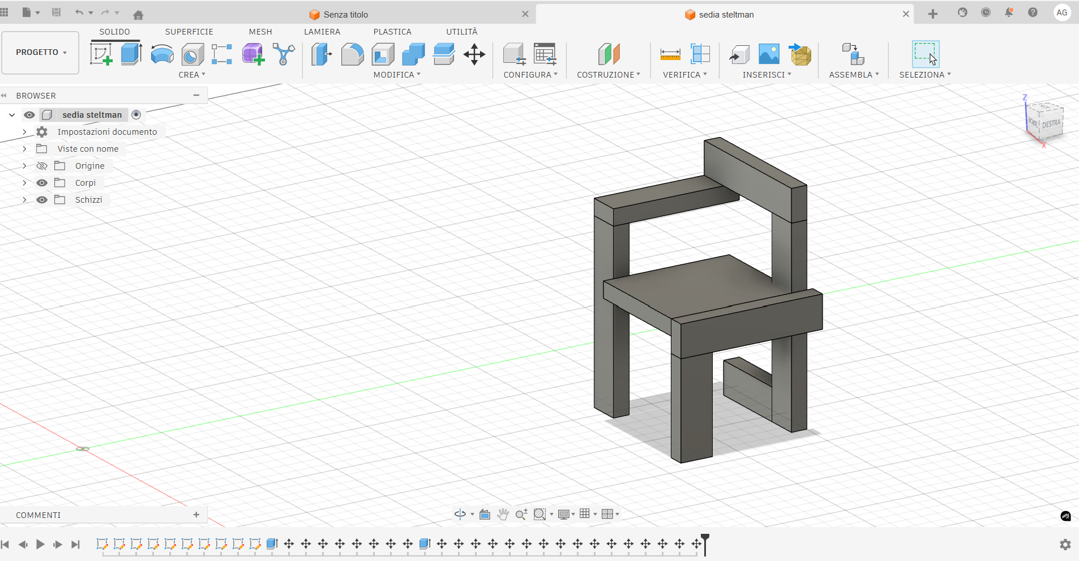1079x561 pixels.
Task: Show the hidden Origine folder
Action: (42, 166)
